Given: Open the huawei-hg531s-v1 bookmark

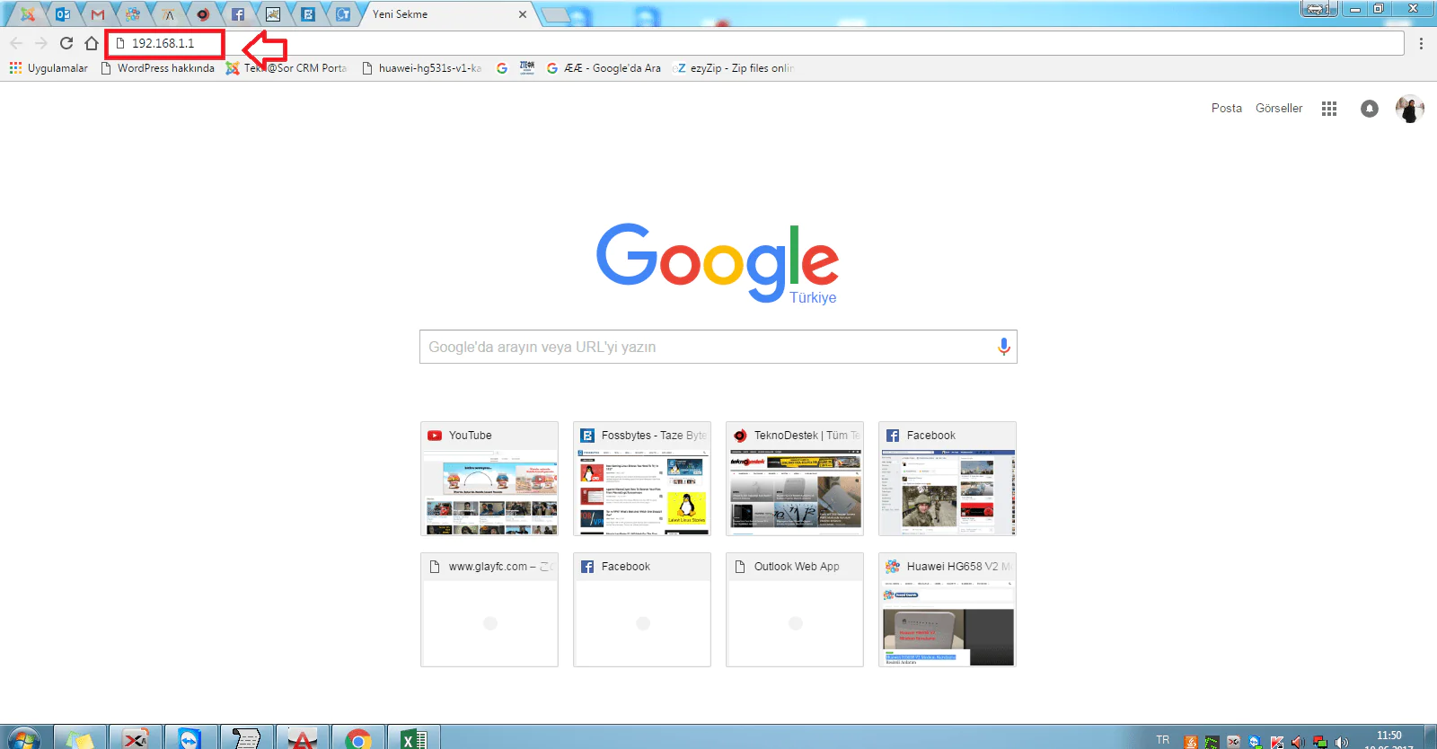Looking at the screenshot, I should click(x=421, y=68).
